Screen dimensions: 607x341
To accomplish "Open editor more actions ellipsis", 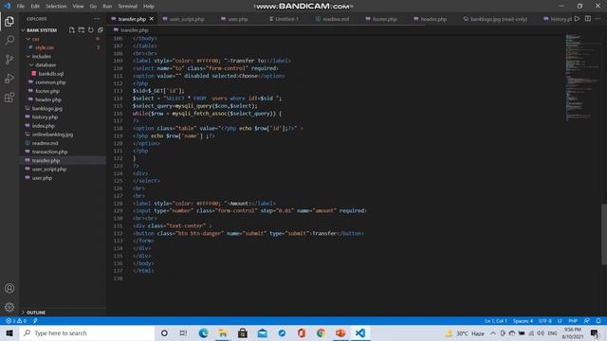I will click(x=598, y=19).
